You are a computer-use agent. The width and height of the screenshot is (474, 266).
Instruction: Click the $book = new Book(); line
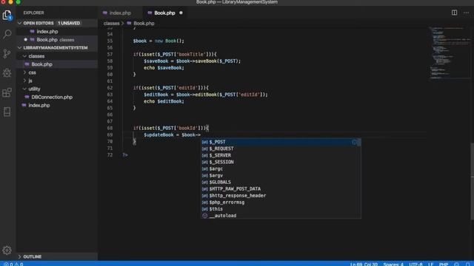coord(158,41)
